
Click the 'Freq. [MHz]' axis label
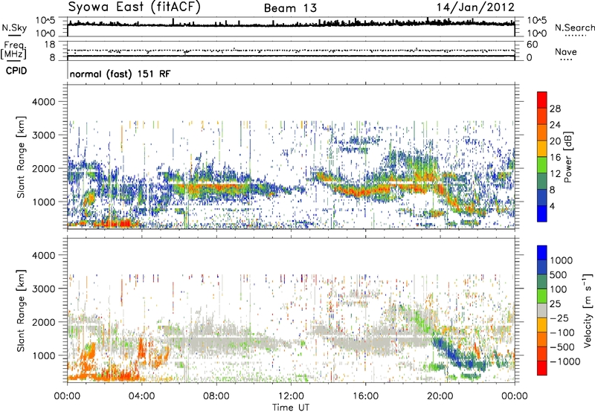tap(14, 51)
